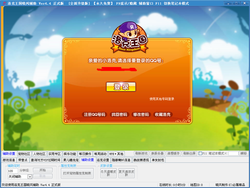Open the 宠物社区 tab
The image size is (250, 188).
coord(24,154)
